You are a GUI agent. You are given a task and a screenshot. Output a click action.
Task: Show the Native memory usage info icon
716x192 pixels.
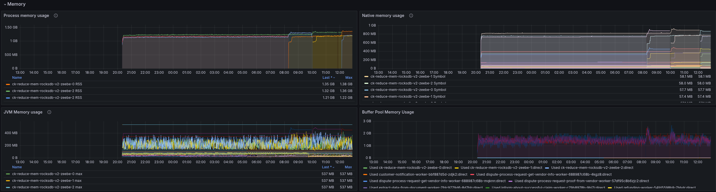(x=411, y=16)
